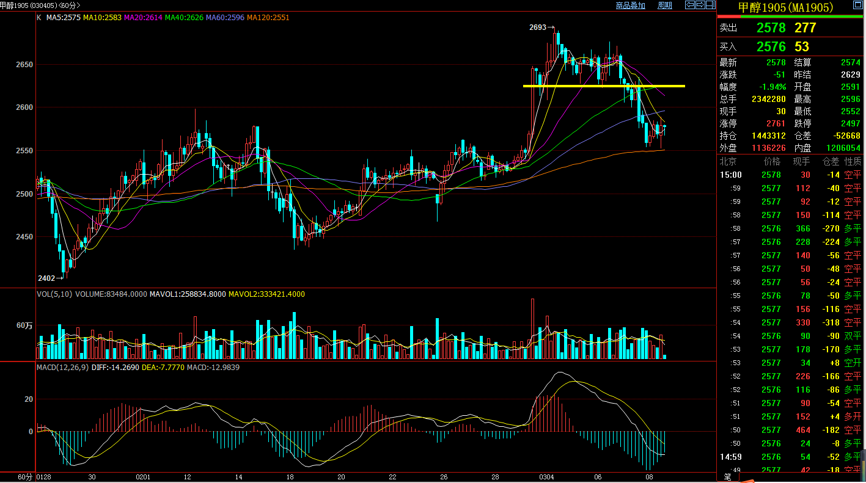This screenshot has height=483, width=866.
Task: Select the 0201 date axis label
Action: coord(143,477)
